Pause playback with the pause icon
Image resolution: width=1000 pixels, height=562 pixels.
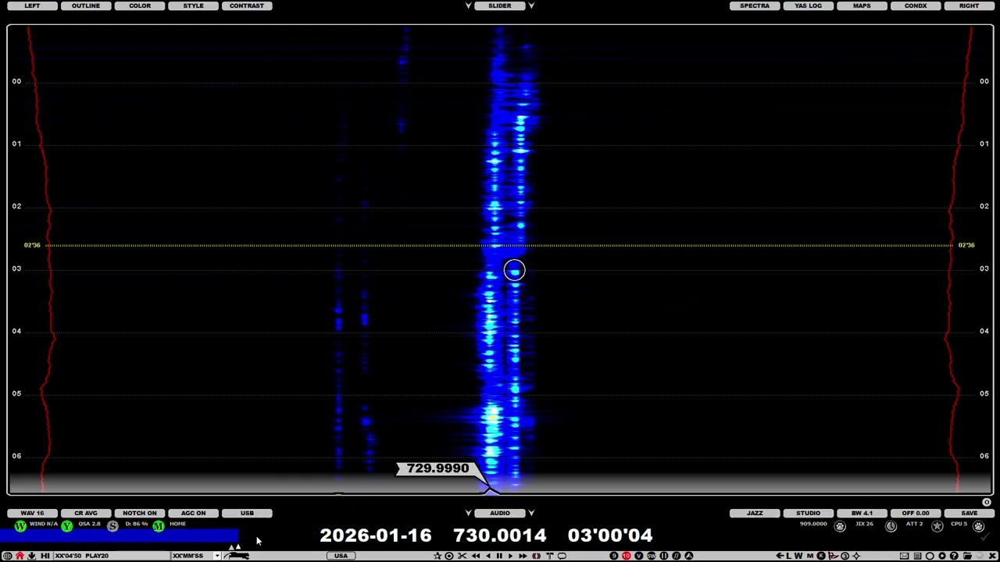point(499,556)
